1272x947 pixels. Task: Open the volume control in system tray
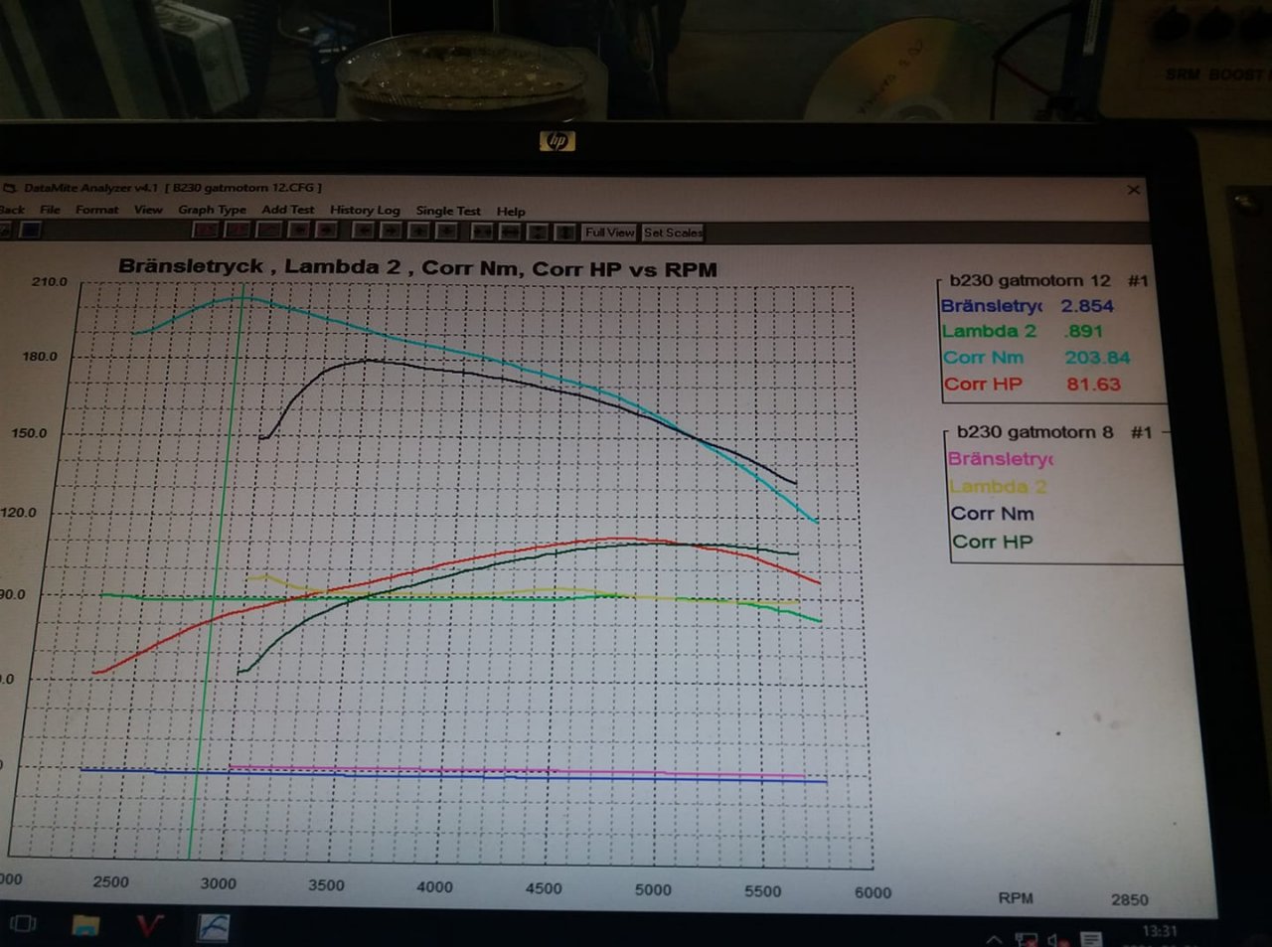click(1057, 939)
